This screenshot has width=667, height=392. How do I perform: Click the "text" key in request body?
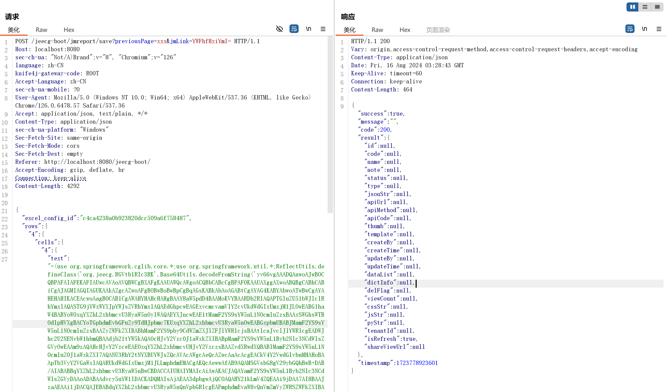[x=57, y=258]
